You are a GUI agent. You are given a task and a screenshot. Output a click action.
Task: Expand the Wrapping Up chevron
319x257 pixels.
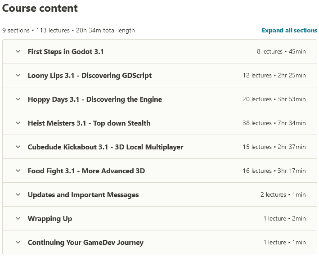point(18,218)
